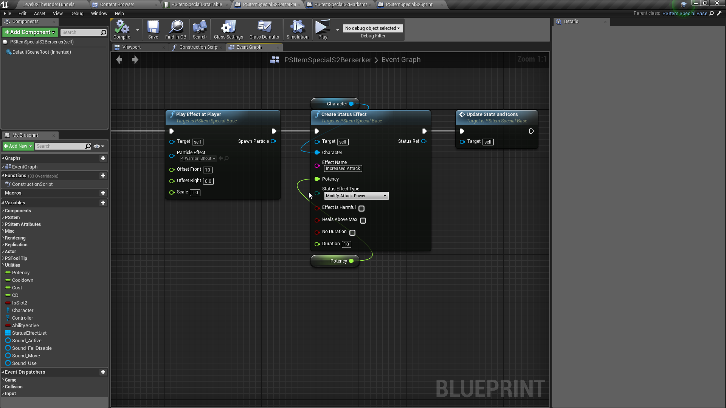Screen dimensions: 726x408
Task: Select the Play Effect at Player node title
Action: [x=198, y=114]
